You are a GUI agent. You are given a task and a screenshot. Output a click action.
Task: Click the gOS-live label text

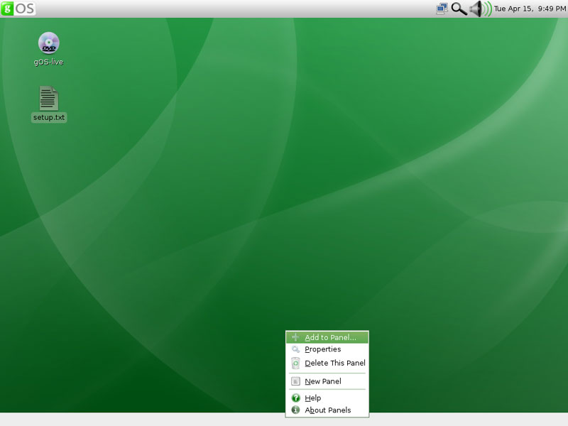pos(48,62)
